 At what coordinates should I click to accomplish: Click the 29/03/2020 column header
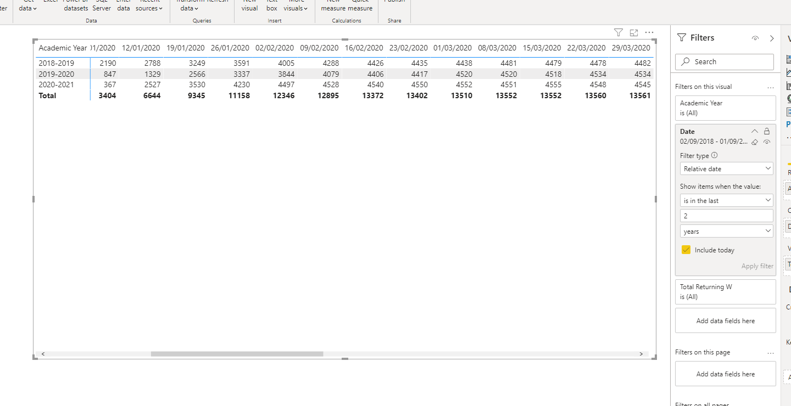click(631, 48)
